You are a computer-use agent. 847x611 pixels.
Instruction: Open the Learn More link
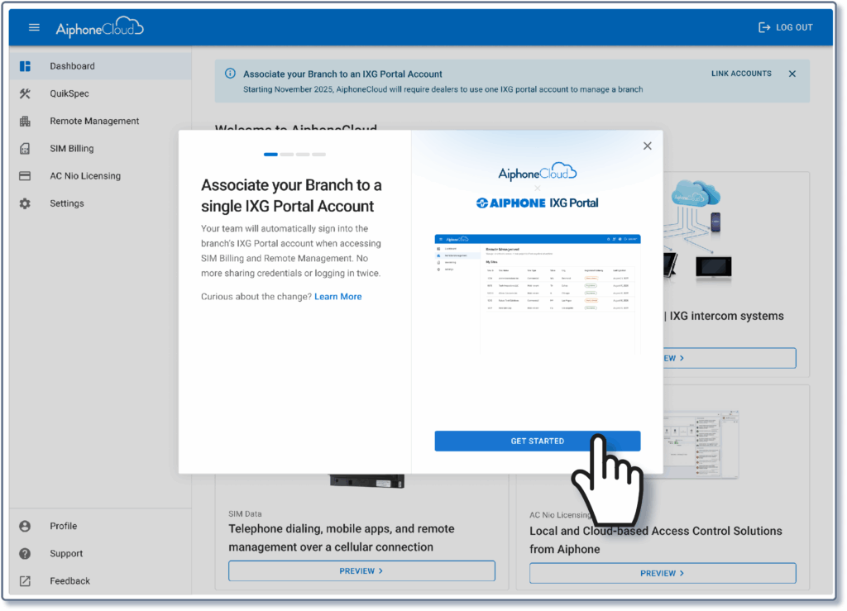click(x=337, y=297)
